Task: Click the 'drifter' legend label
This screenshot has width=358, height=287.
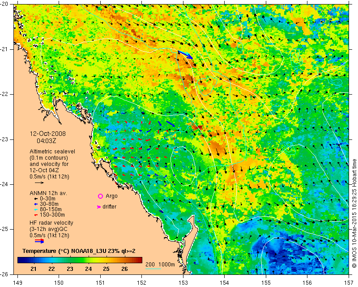Action: click(109, 207)
